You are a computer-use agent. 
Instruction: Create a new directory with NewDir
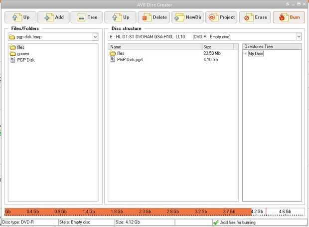point(187,17)
